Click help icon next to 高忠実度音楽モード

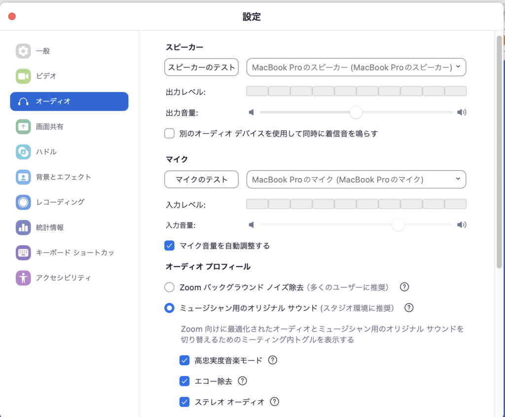click(x=273, y=360)
